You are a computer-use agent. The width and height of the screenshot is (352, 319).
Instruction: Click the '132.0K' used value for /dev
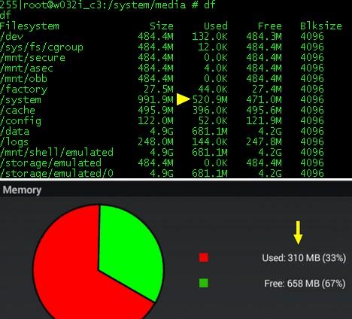tap(210, 37)
